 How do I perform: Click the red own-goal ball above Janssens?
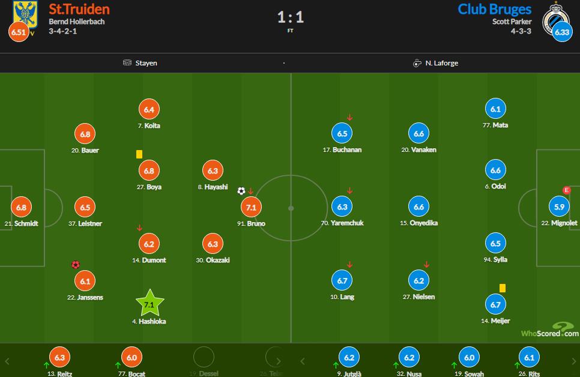point(76,264)
